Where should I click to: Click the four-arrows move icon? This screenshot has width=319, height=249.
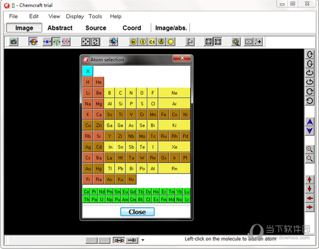pos(86,42)
